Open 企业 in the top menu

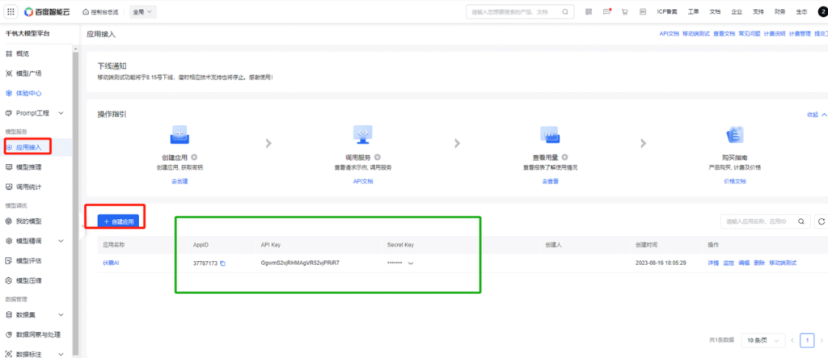click(x=737, y=11)
